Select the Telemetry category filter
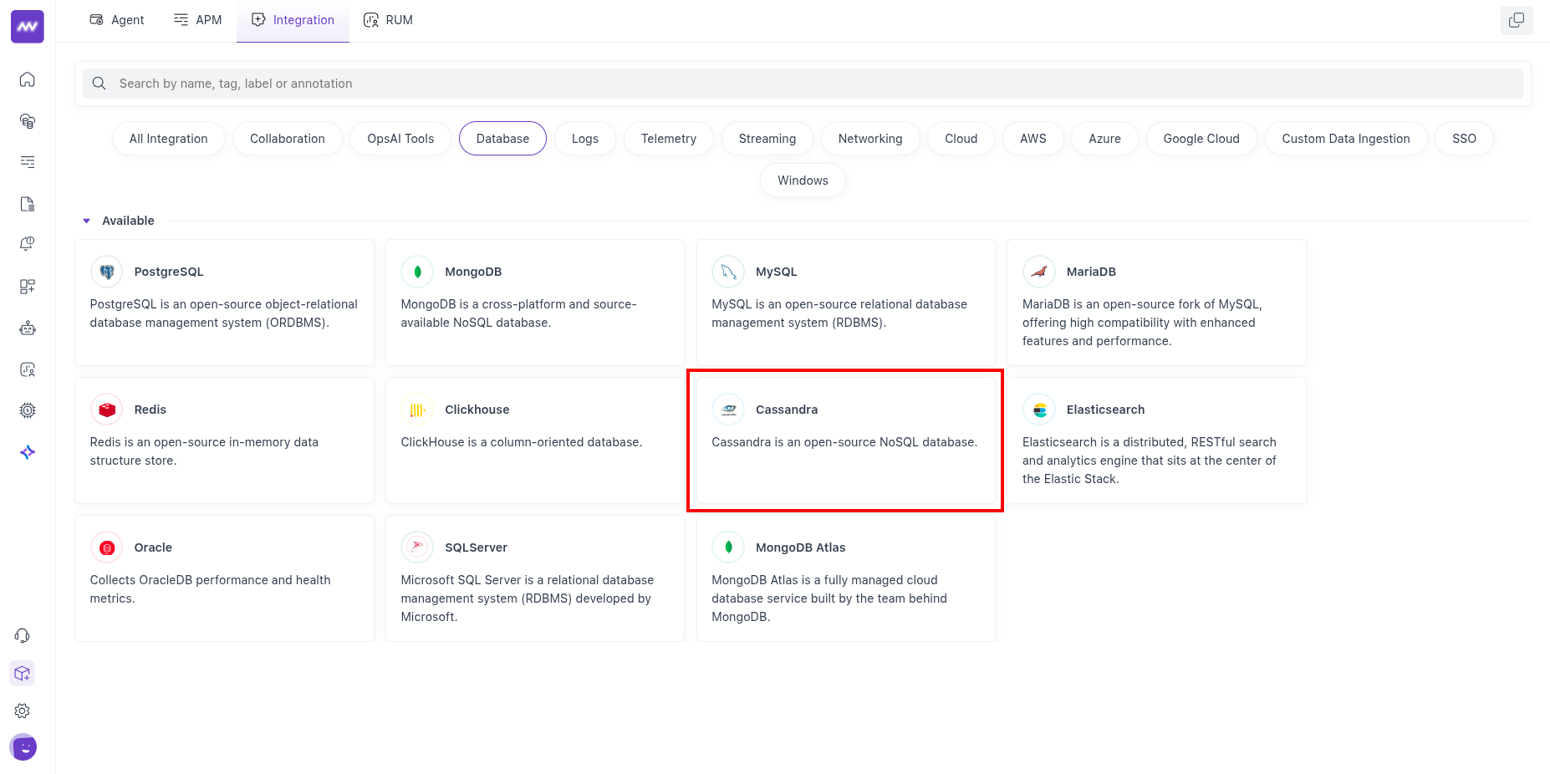This screenshot has width=1550, height=774. tap(668, 139)
